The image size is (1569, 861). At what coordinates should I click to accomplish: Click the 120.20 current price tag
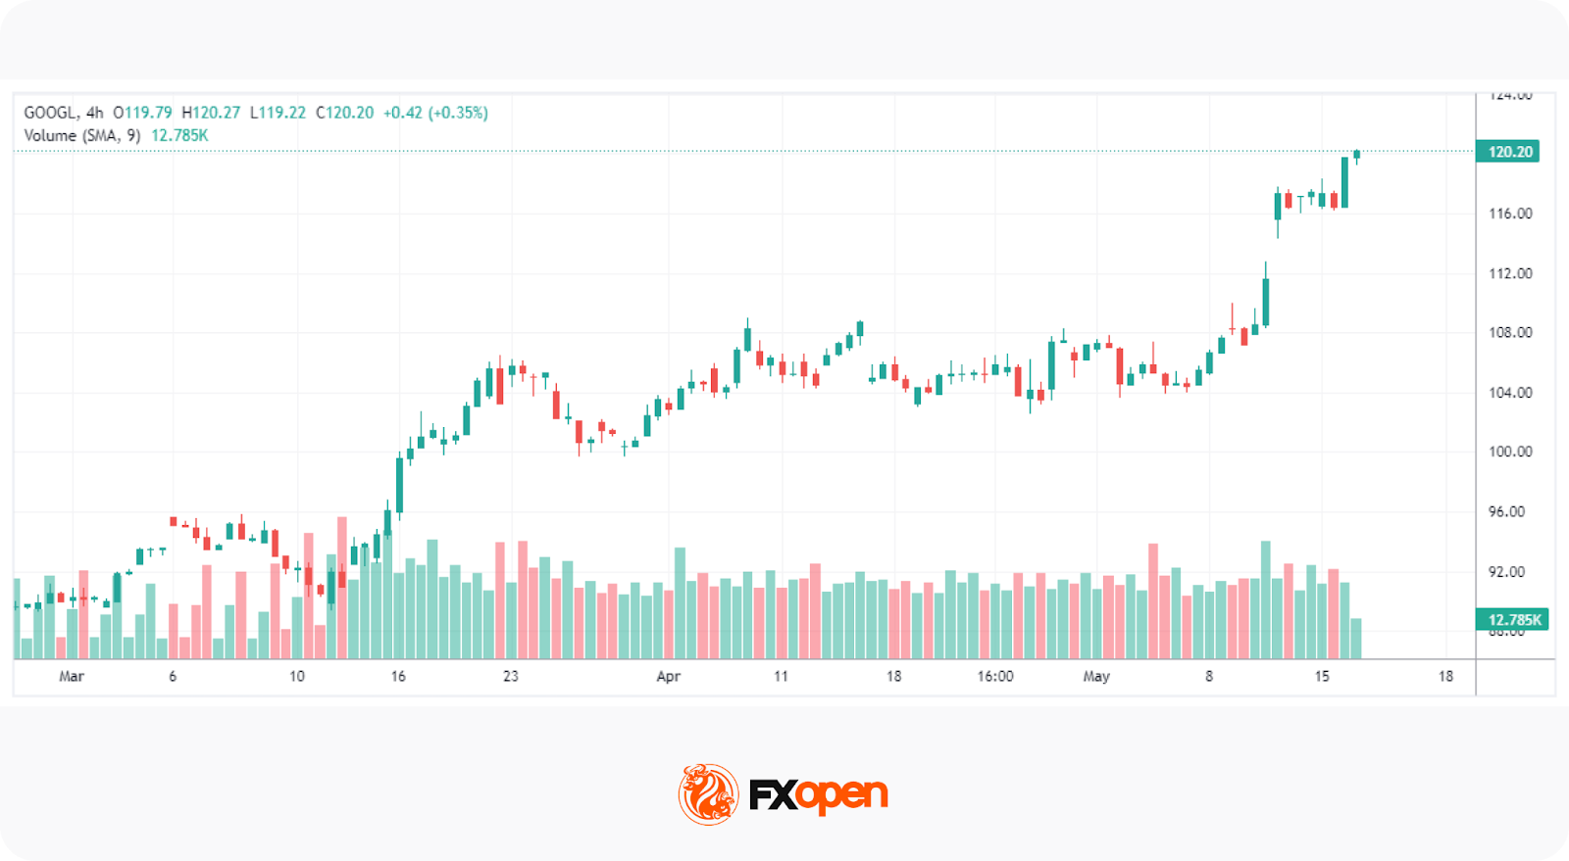pos(1508,152)
